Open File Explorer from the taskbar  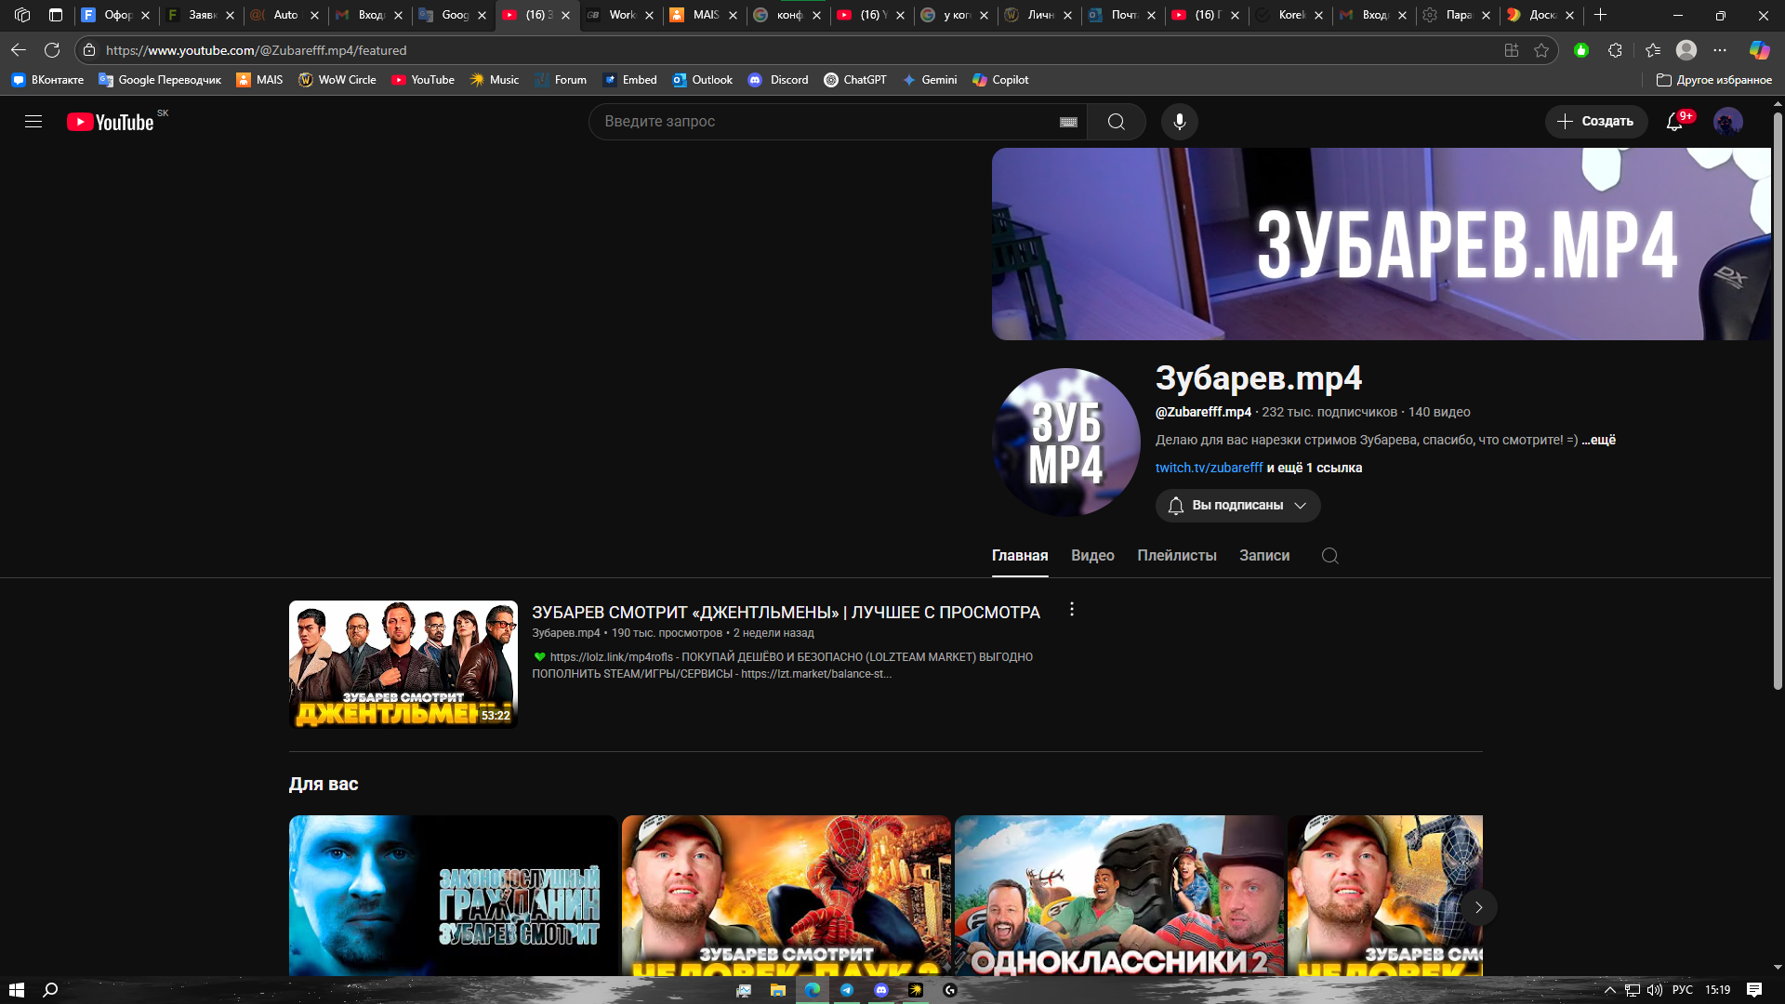tap(778, 990)
